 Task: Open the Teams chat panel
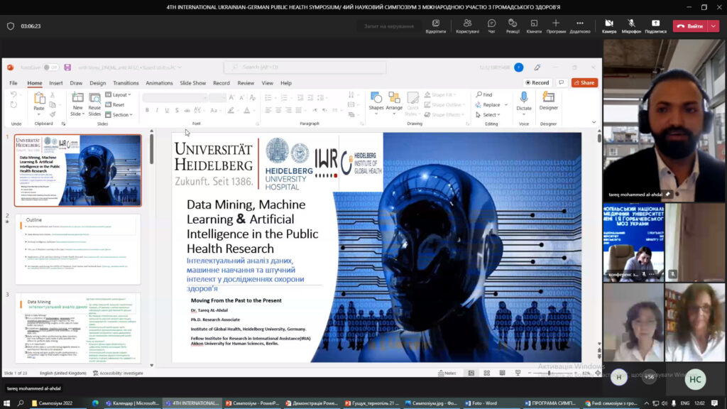(491, 26)
